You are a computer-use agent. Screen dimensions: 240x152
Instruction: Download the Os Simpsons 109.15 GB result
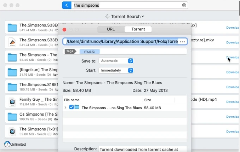point(232,117)
